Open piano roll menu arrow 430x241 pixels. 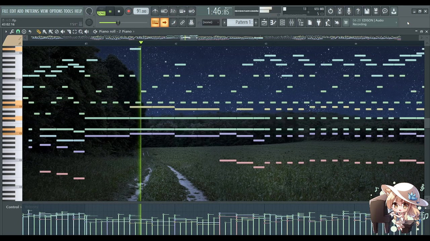coord(6,32)
